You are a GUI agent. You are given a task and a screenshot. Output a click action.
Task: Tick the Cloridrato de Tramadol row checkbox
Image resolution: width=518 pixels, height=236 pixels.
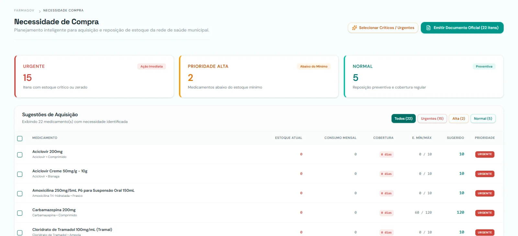click(20, 233)
